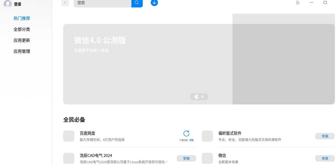Open the 全部分类 section
This screenshot has height=166, width=336.
[22, 29]
